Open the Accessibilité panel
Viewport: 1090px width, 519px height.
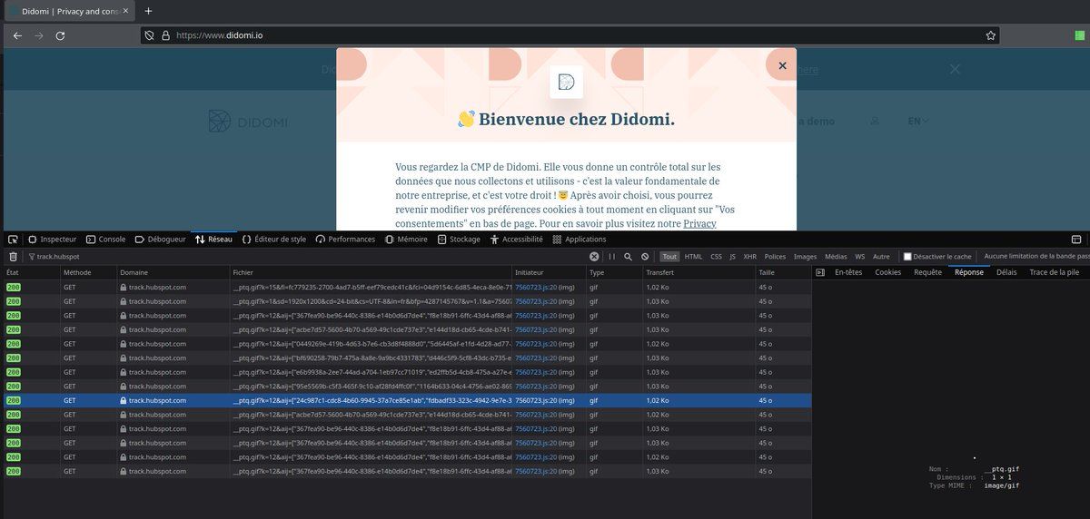pos(516,240)
